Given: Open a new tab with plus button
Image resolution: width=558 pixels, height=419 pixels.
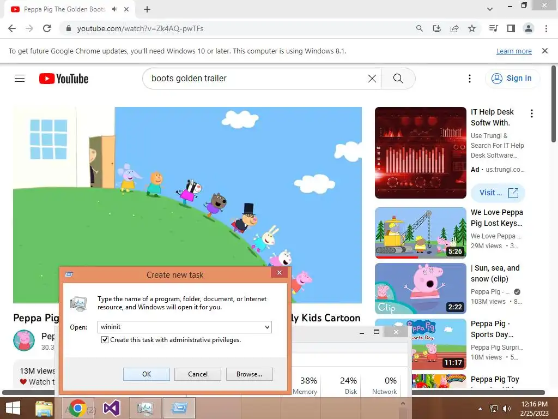Looking at the screenshot, I should [x=147, y=10].
